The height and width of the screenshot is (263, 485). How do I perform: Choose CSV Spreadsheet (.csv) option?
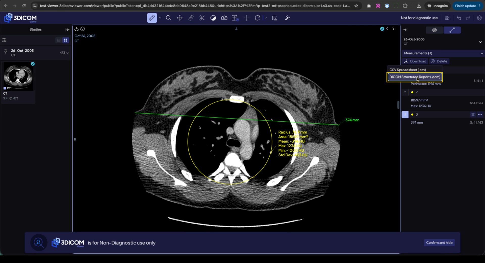pyautogui.click(x=415, y=70)
